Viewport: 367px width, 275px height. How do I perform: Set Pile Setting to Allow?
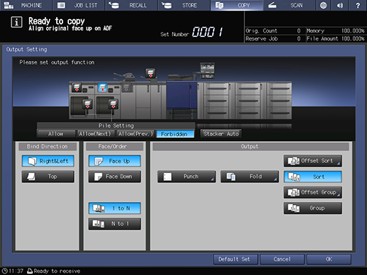56,134
